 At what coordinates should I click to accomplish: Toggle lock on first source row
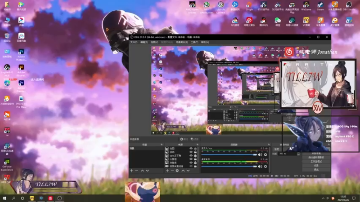point(195,149)
